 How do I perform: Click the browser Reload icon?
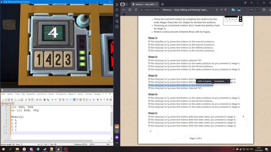pyautogui.click(x=136, y=10)
